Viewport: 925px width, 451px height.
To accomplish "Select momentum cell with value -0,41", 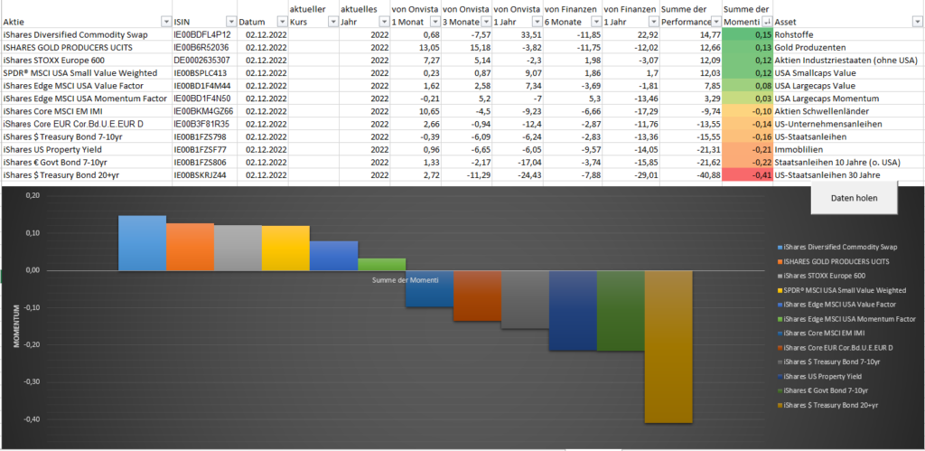I will point(747,175).
